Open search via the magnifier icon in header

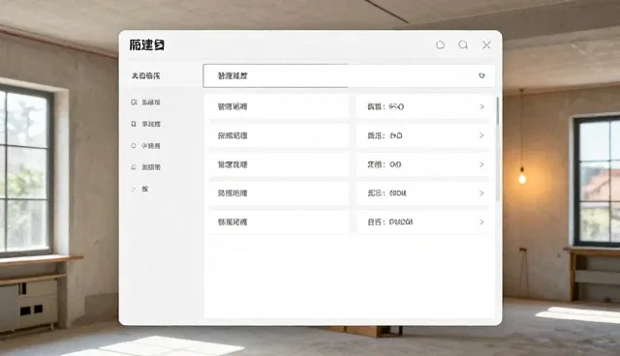click(x=463, y=44)
